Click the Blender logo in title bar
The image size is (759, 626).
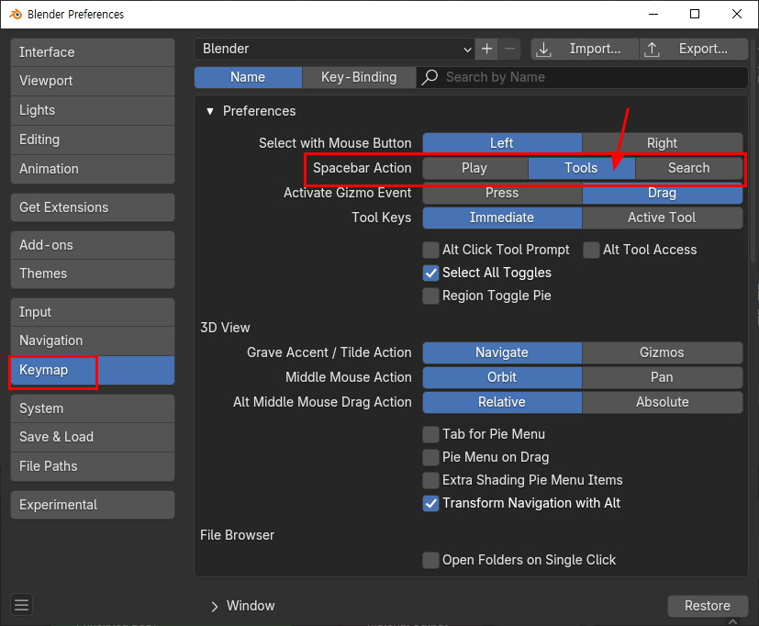[16, 14]
